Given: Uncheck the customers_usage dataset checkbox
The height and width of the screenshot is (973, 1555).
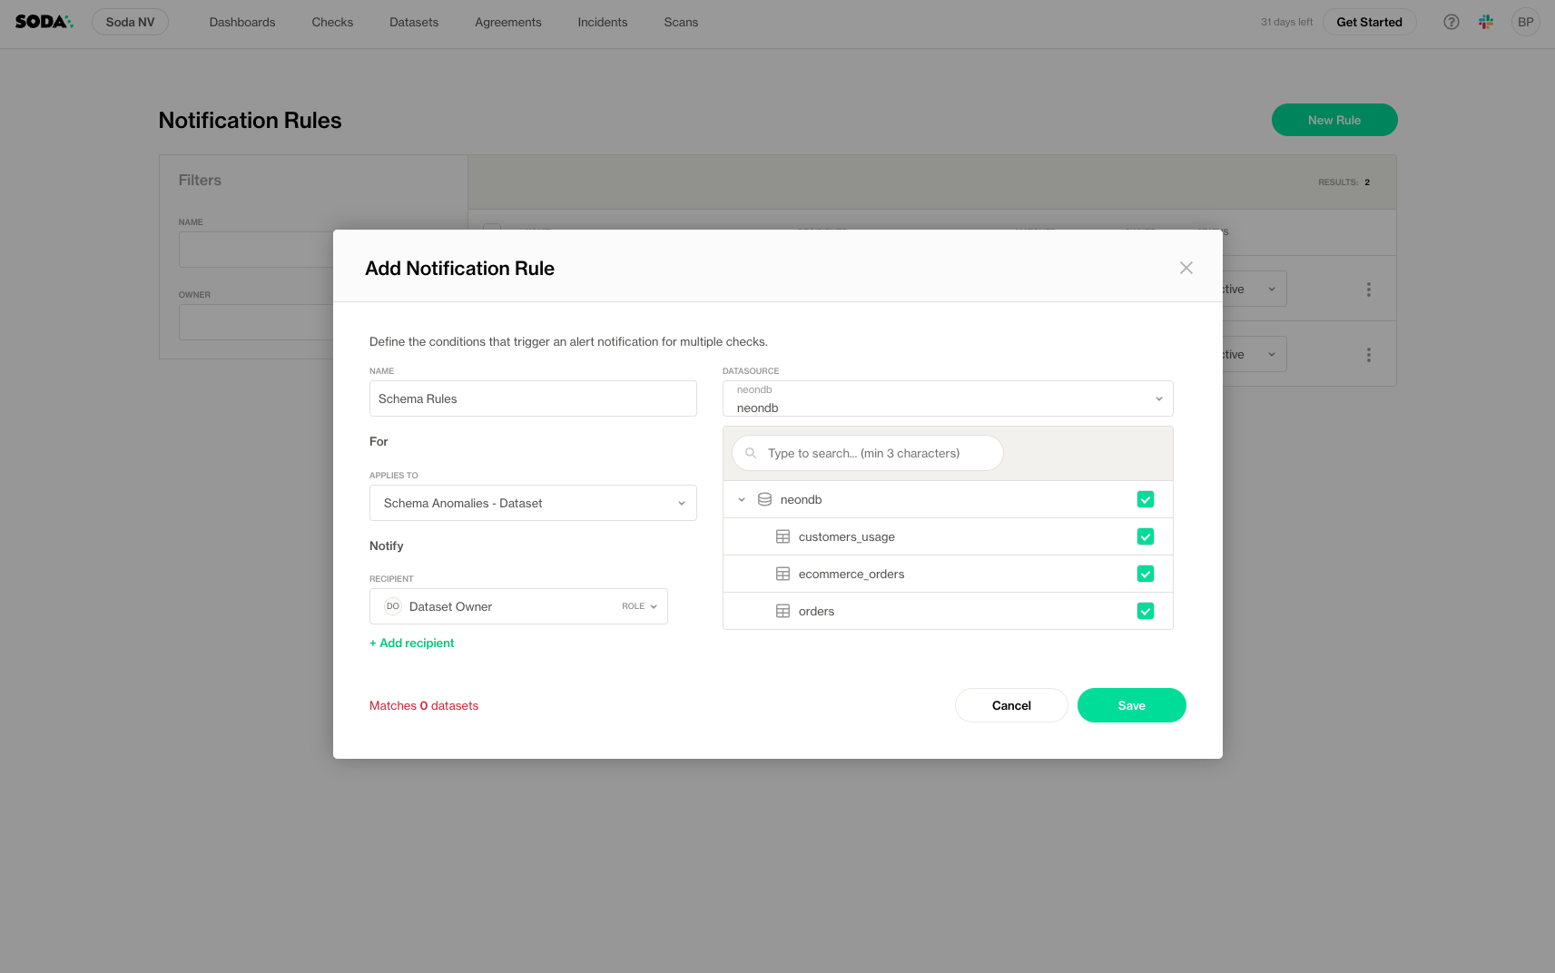Looking at the screenshot, I should [1145, 536].
